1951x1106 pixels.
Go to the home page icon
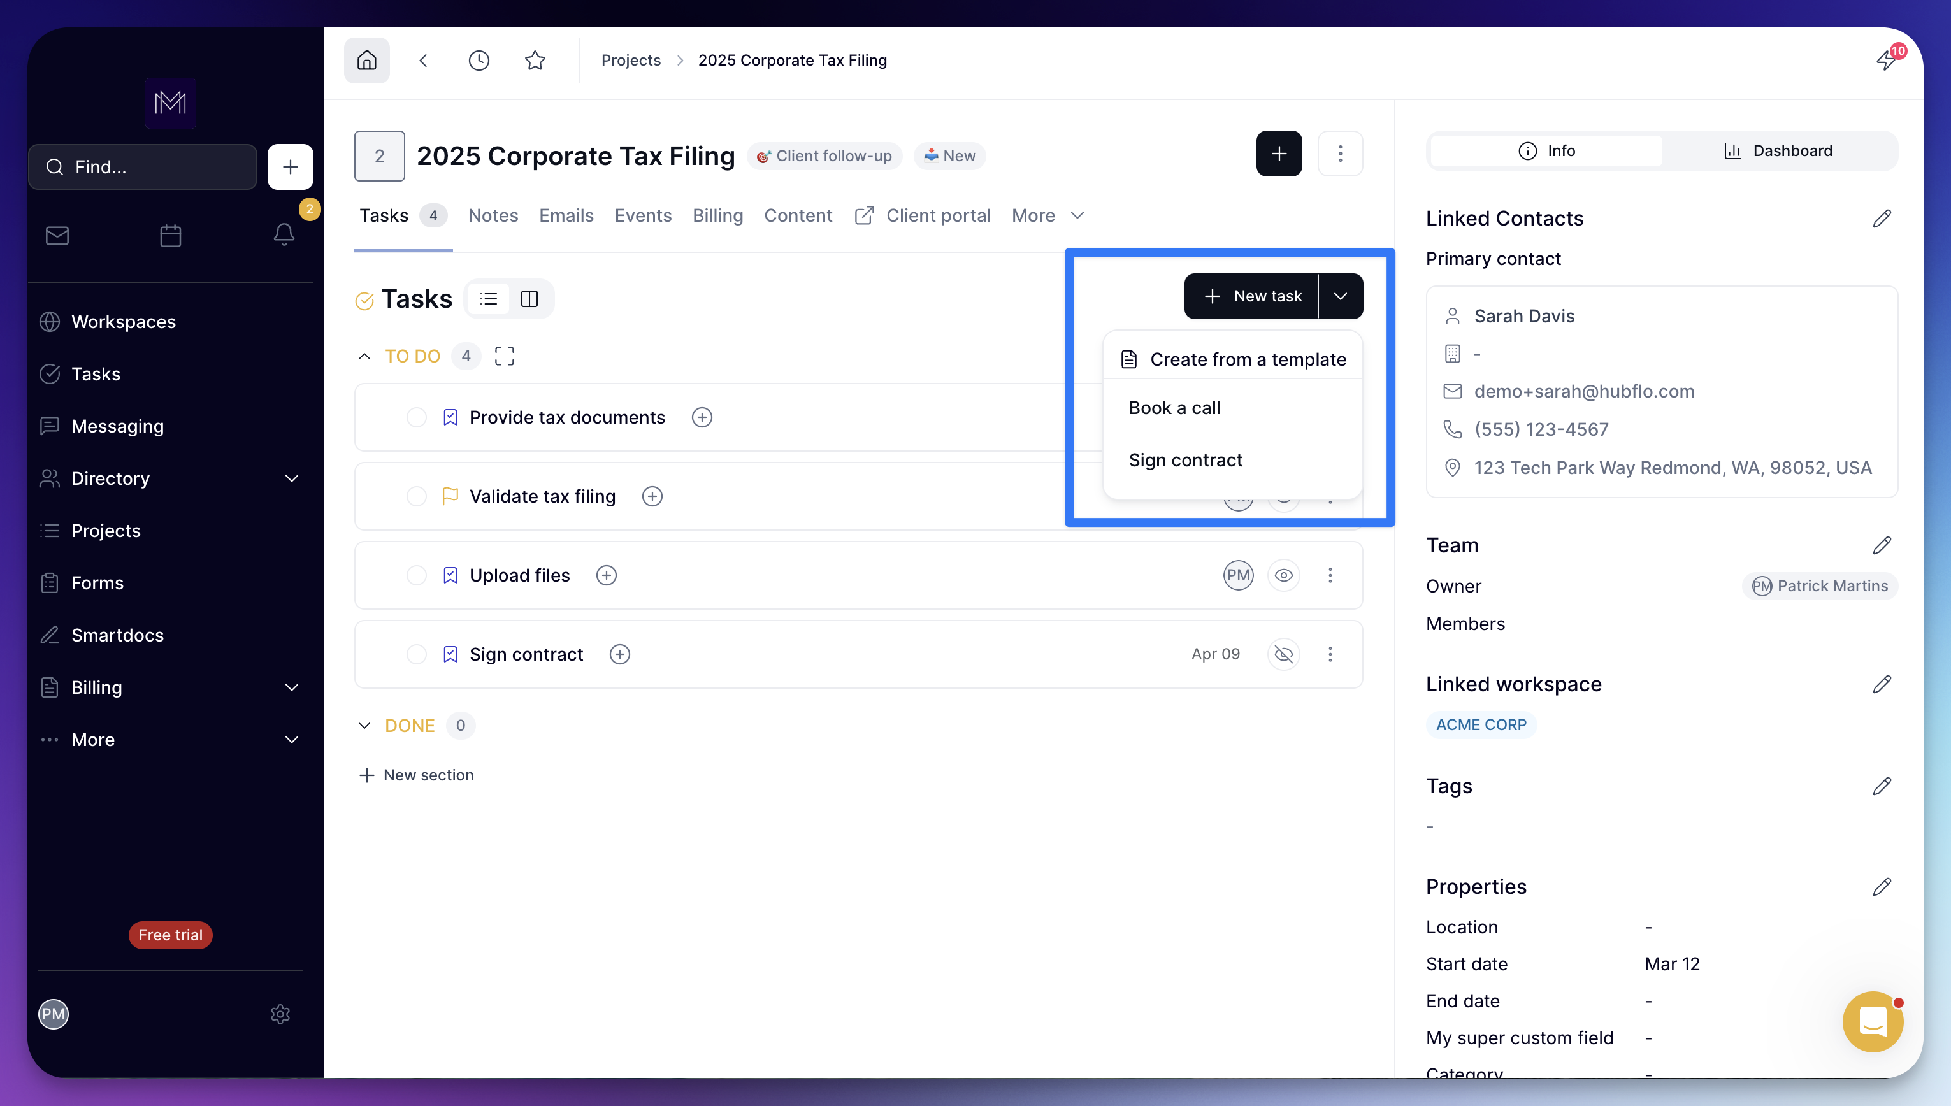click(367, 60)
